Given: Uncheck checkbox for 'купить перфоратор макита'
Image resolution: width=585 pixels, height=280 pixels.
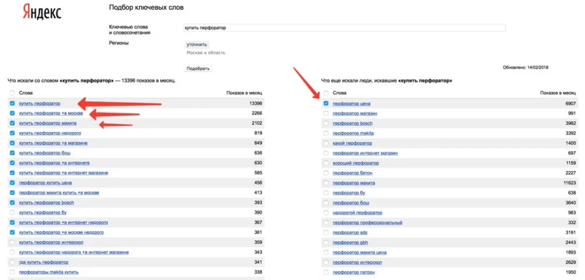Looking at the screenshot, I should pos(13,123).
